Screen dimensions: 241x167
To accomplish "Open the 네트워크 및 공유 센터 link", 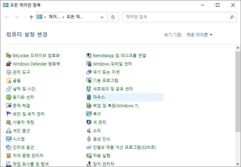I will tap(113, 89).
